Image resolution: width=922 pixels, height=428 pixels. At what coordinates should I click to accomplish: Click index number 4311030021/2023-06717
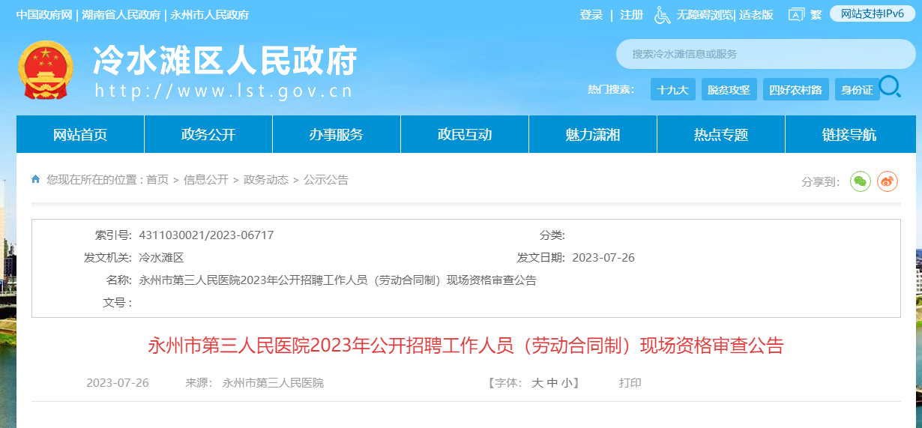click(x=207, y=235)
